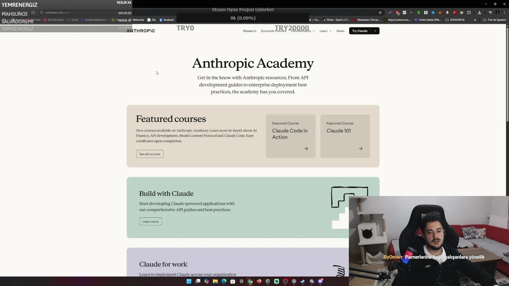Open the Facebook bookmark
This screenshot has height=286, width=509.
pos(167,20)
